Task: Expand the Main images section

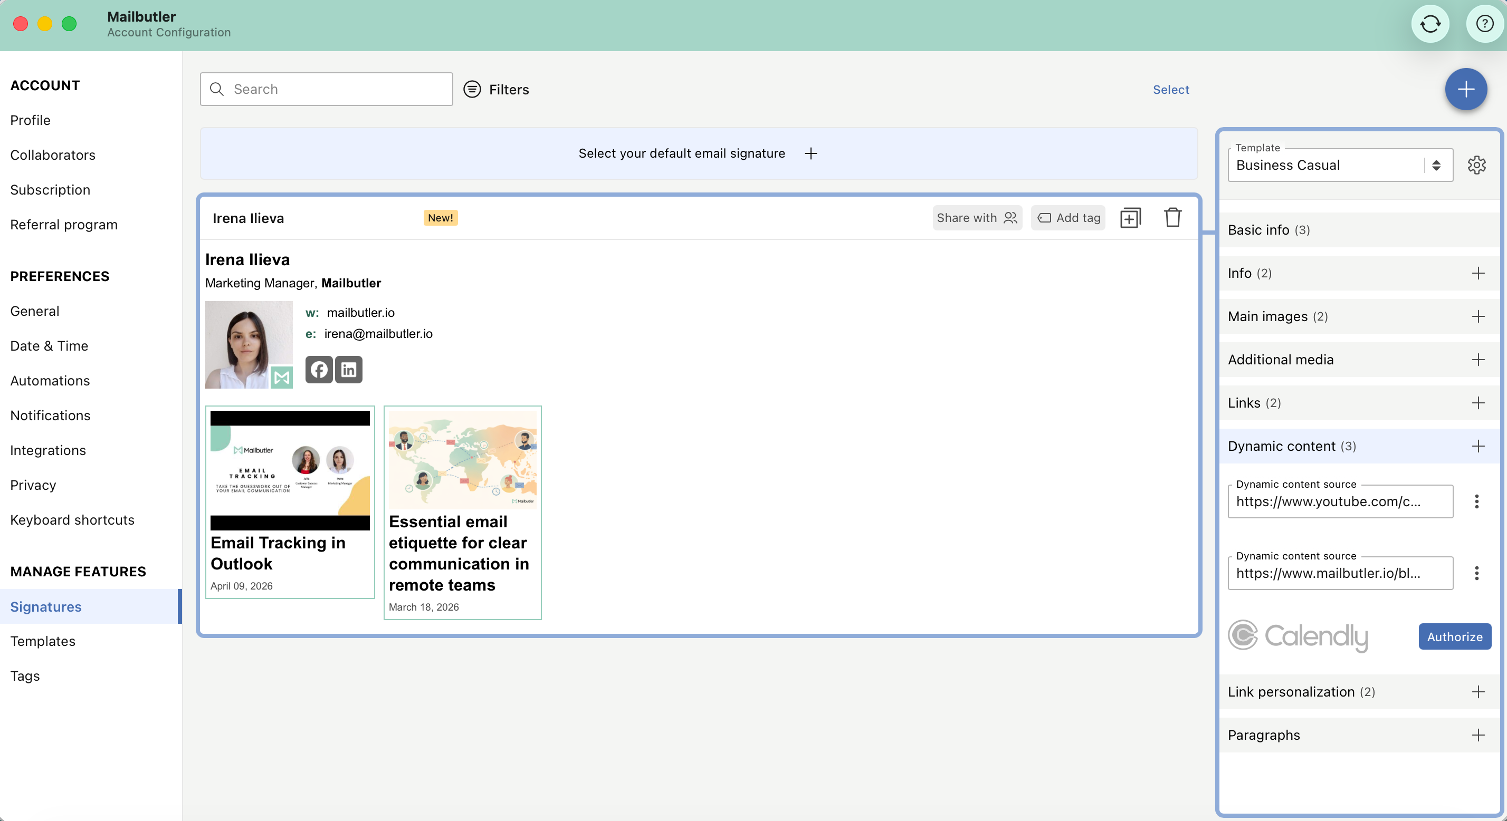Action: point(1359,316)
